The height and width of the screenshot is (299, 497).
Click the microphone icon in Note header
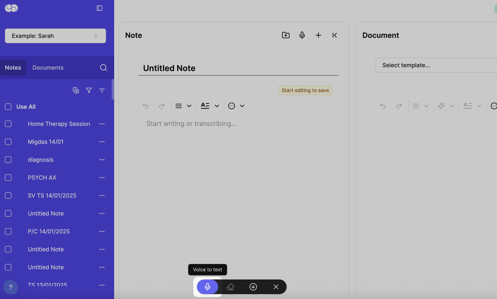click(x=302, y=35)
